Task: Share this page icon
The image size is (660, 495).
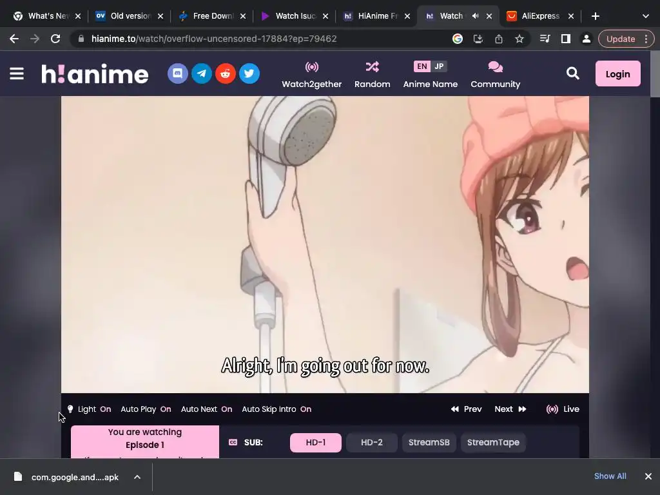Action: pos(499,39)
